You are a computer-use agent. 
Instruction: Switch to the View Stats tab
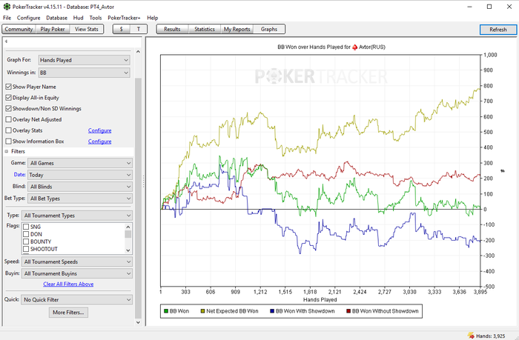[x=87, y=29]
